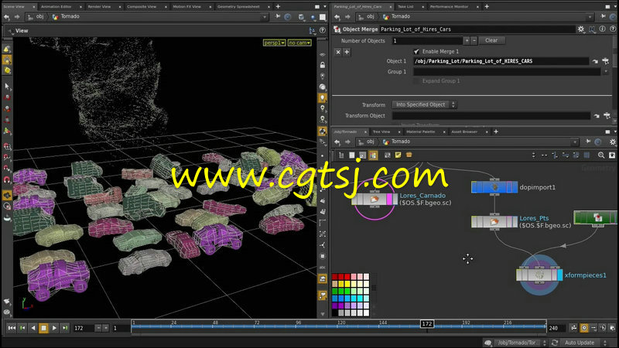Screen dimensions: 619x348
Task: Toggle the color palette icon in network toolbar
Action: pyautogui.click(x=373, y=155)
